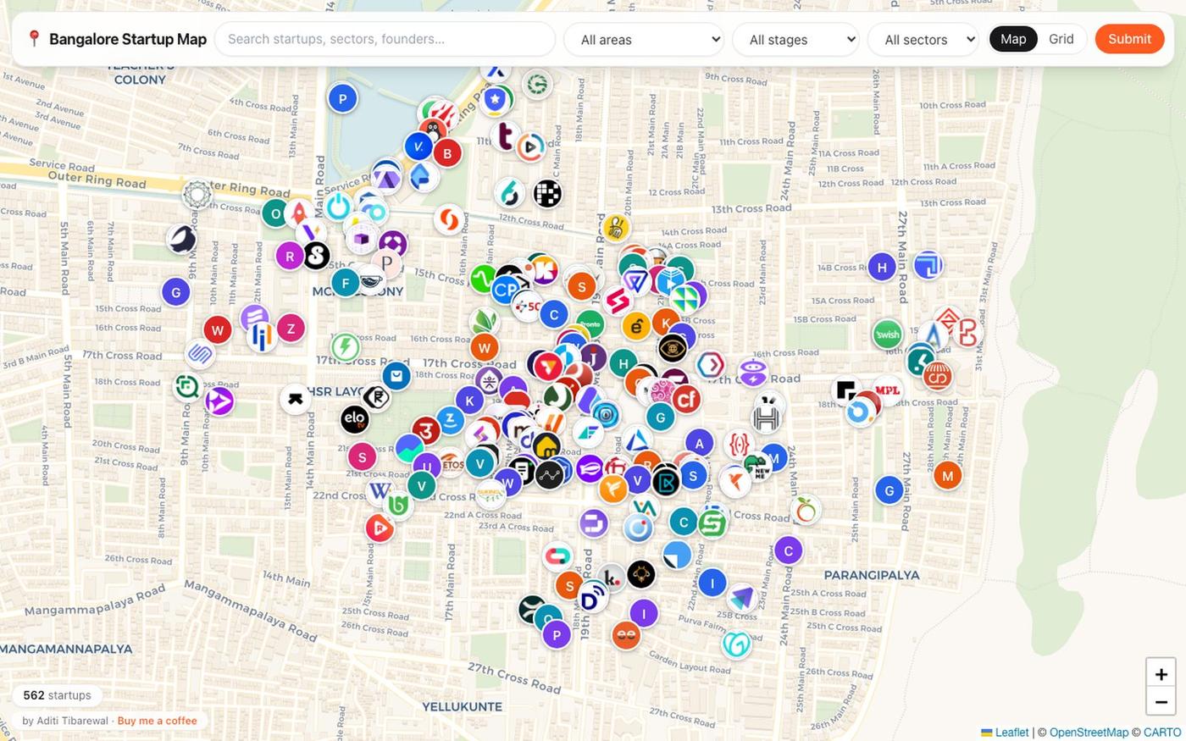Select the penguin logo marker
The width and height of the screenshot is (1186, 741).
tap(433, 130)
